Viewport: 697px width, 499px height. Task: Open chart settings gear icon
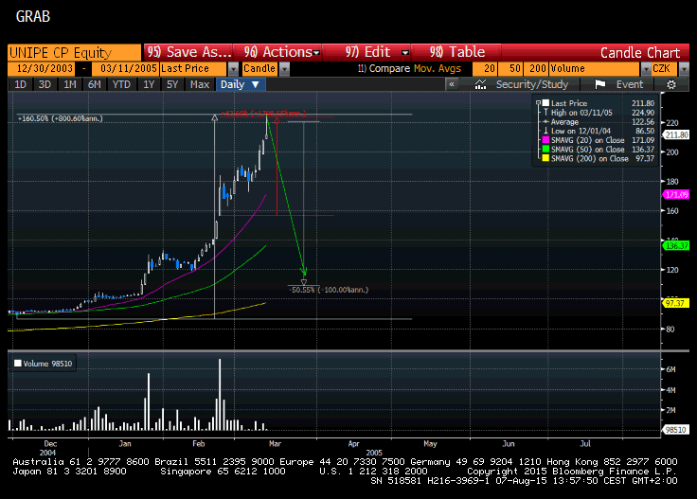tap(671, 84)
